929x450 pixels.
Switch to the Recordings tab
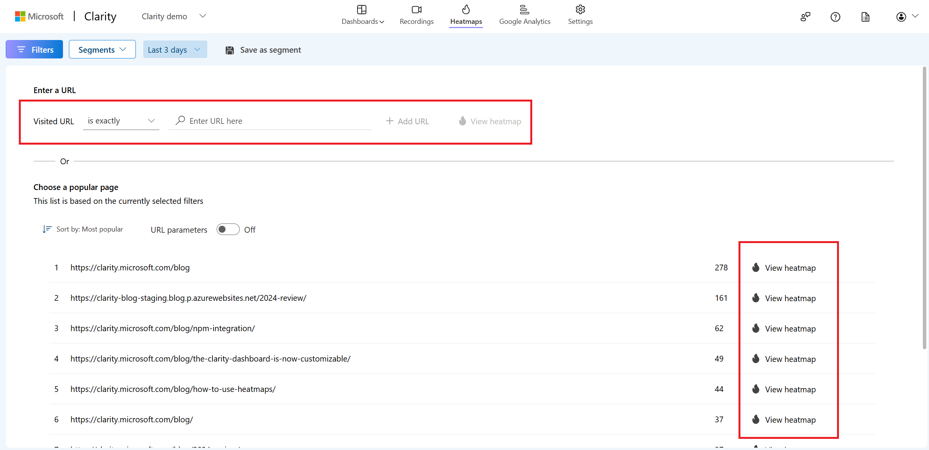coord(416,15)
